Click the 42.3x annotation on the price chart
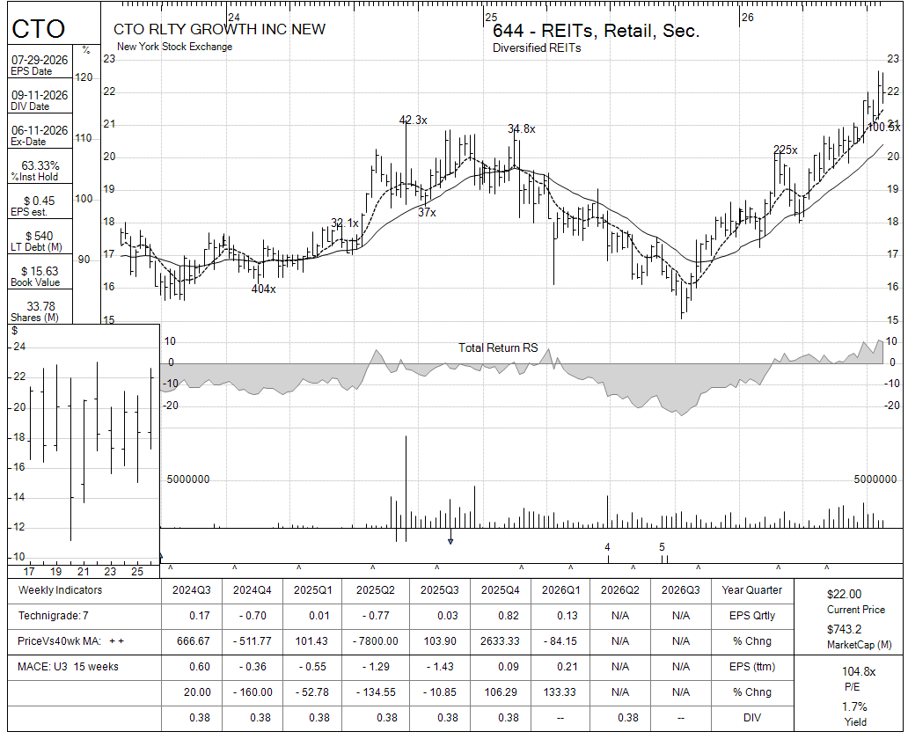 point(413,120)
